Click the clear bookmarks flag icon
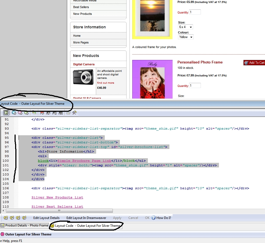Viewport: 265px width, 243px height. [x=61, y=113]
